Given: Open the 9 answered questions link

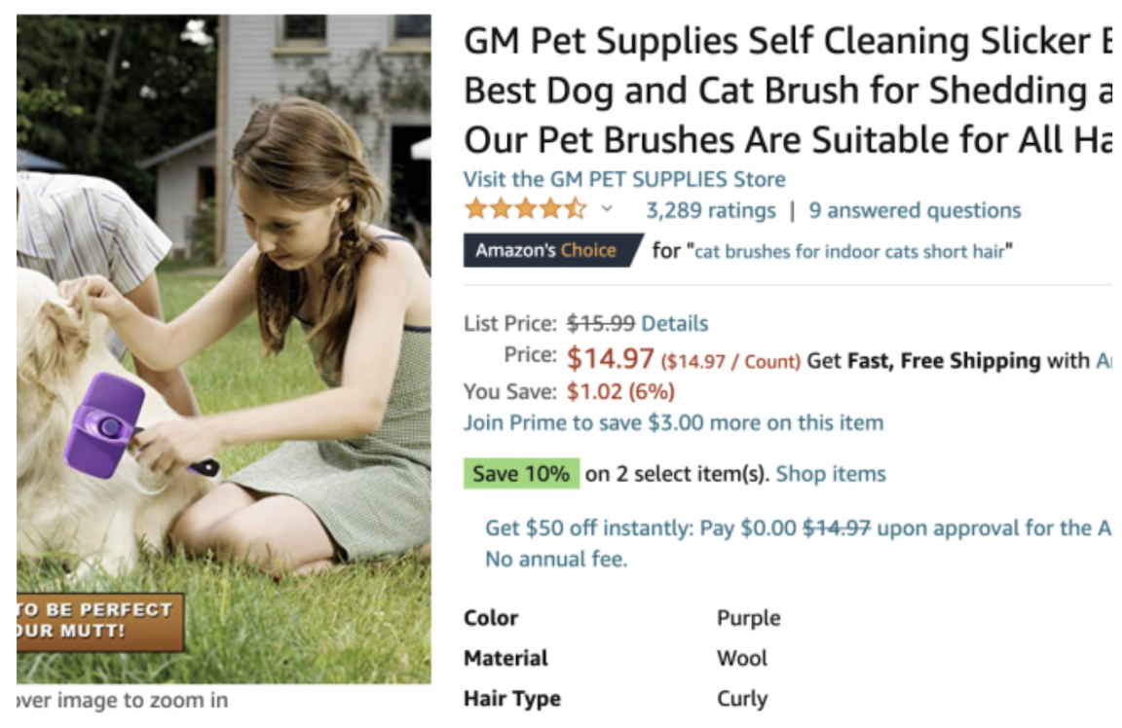Looking at the screenshot, I should [915, 210].
